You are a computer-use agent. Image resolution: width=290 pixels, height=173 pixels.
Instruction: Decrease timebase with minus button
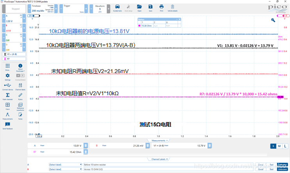pos(29,9)
